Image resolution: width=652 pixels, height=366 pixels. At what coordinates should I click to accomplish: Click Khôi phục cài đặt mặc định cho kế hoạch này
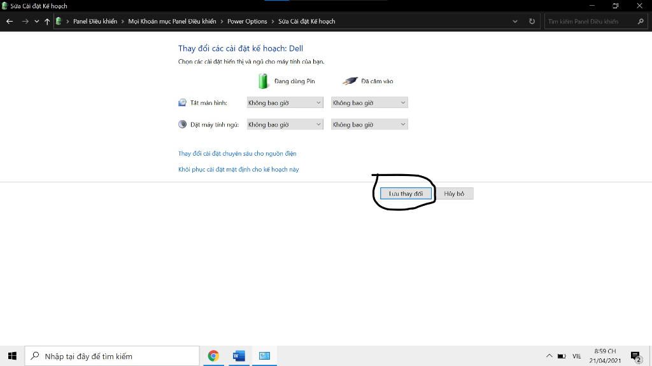[x=238, y=169]
